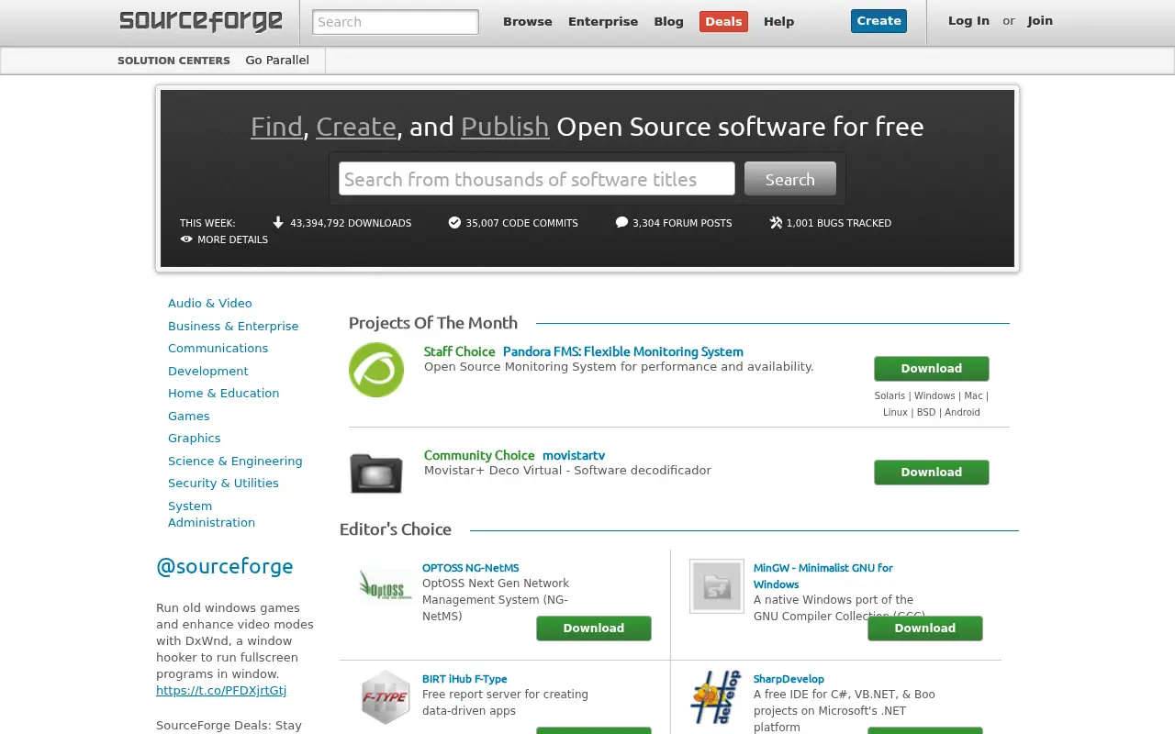Click the Publish link in the headline
1175x734 pixels.
click(x=505, y=127)
